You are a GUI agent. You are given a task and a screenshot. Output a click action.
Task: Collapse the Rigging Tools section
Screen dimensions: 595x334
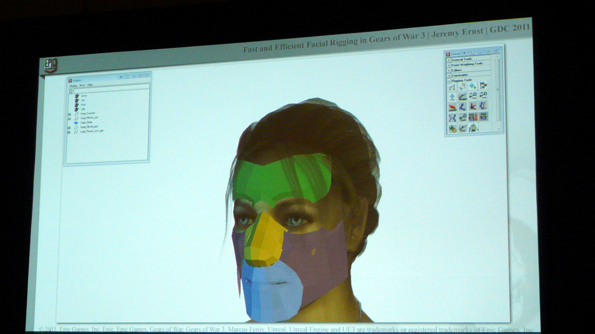coord(449,80)
